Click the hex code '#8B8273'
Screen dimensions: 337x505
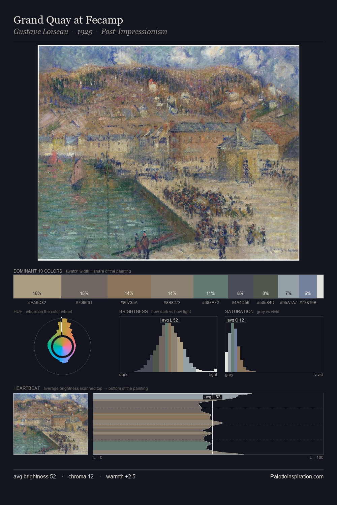click(172, 303)
